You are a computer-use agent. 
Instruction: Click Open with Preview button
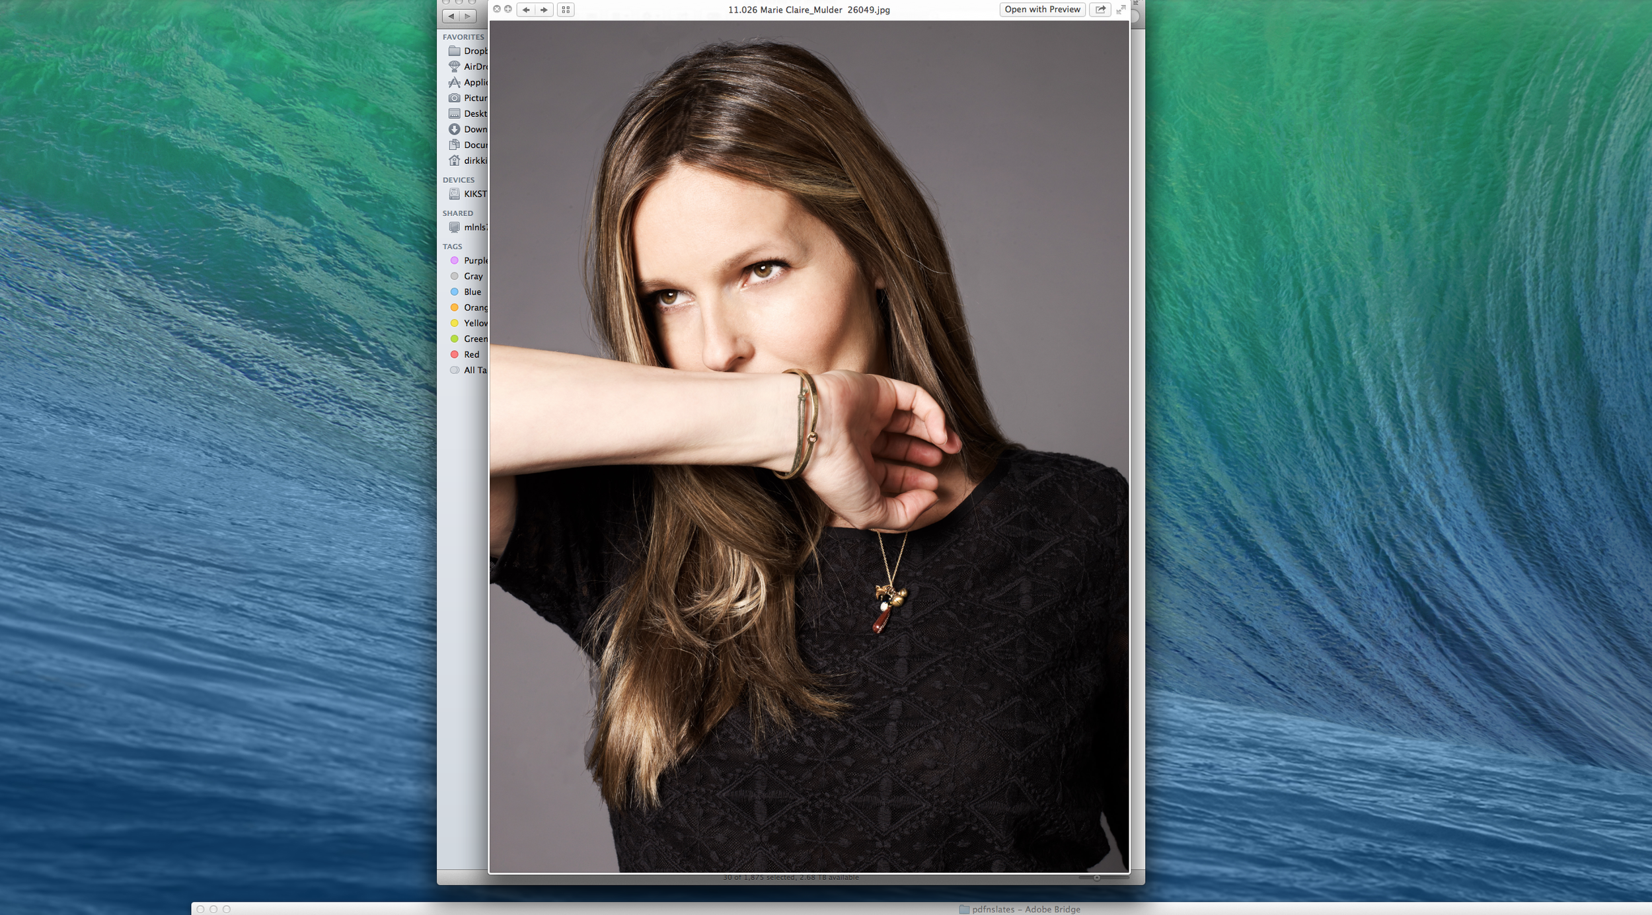click(1042, 10)
